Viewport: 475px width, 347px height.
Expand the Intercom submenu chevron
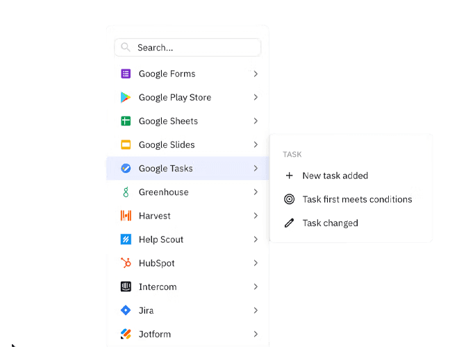coord(256,287)
